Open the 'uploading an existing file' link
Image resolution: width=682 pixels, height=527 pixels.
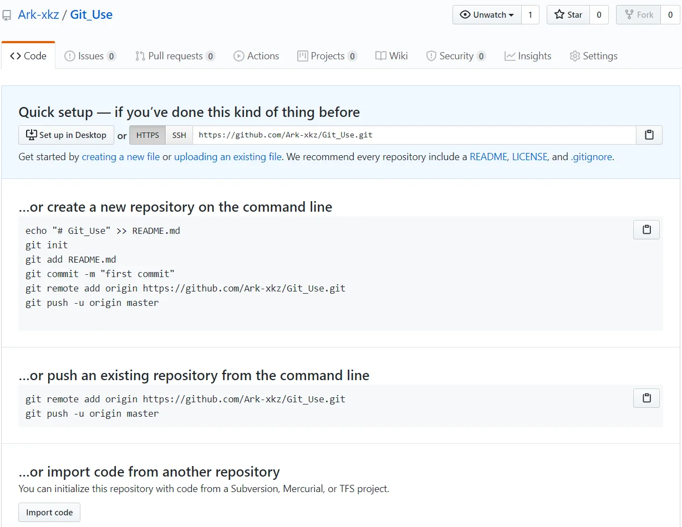228,157
